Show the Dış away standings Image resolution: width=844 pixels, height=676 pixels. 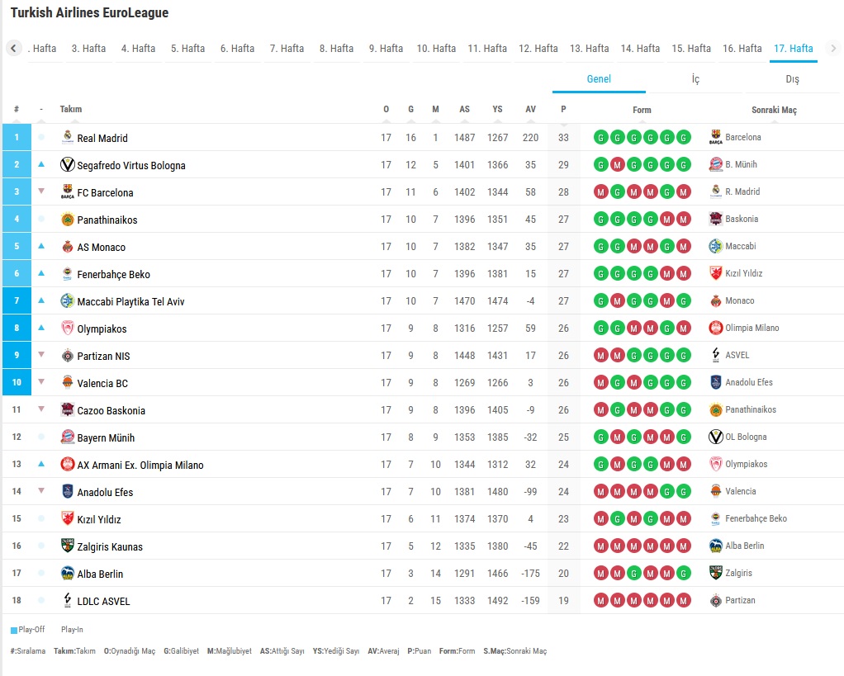[792, 79]
